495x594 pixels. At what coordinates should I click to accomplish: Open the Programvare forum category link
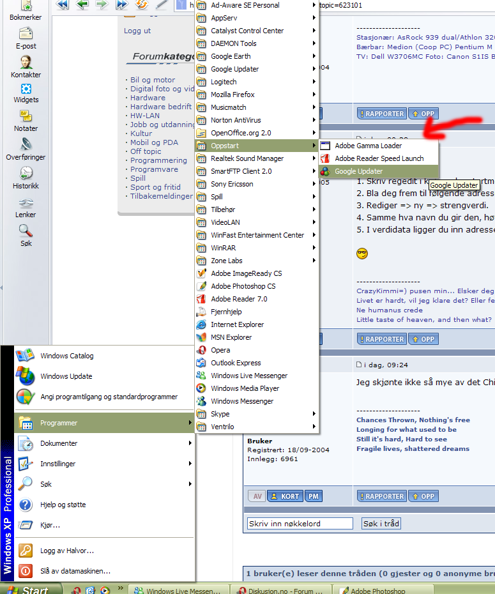[154, 169]
